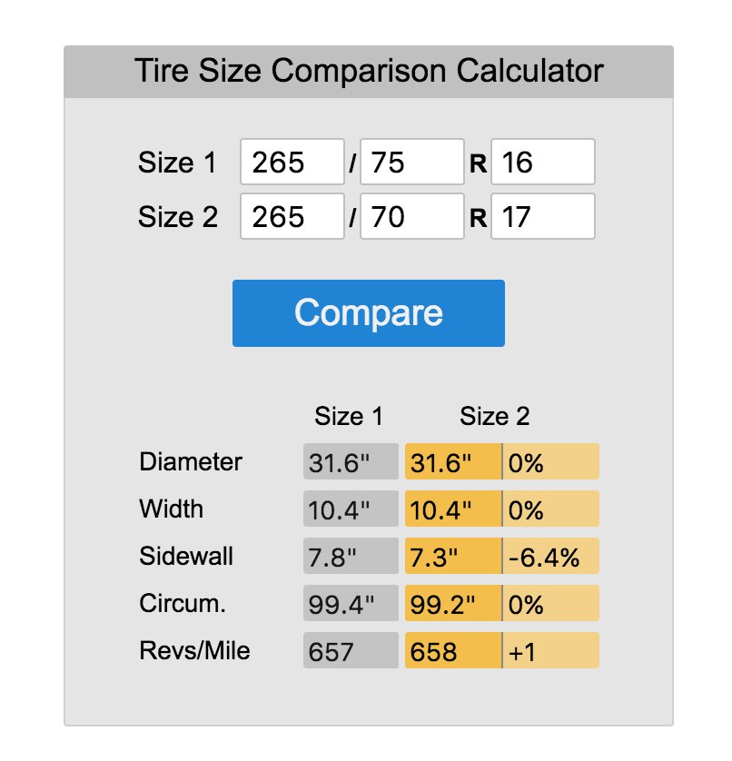
Task: Click the Size 1 width result 10.4"
Action: point(351,509)
